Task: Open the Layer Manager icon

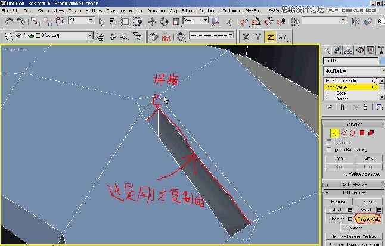Action: click(8, 36)
